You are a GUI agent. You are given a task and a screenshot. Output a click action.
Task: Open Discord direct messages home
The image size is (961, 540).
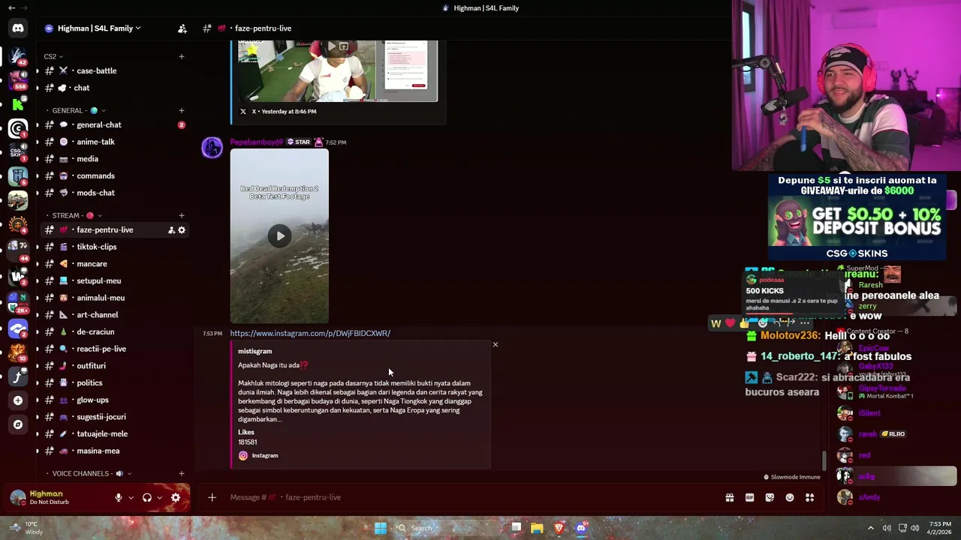point(18,28)
